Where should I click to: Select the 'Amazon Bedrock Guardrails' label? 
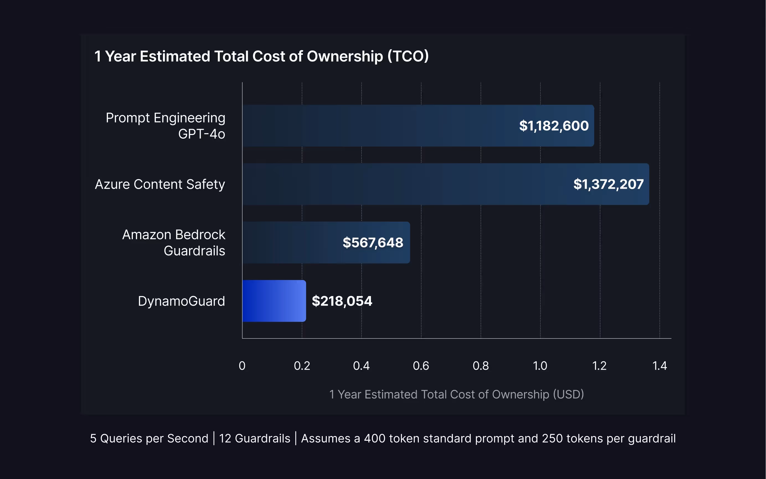click(x=174, y=243)
